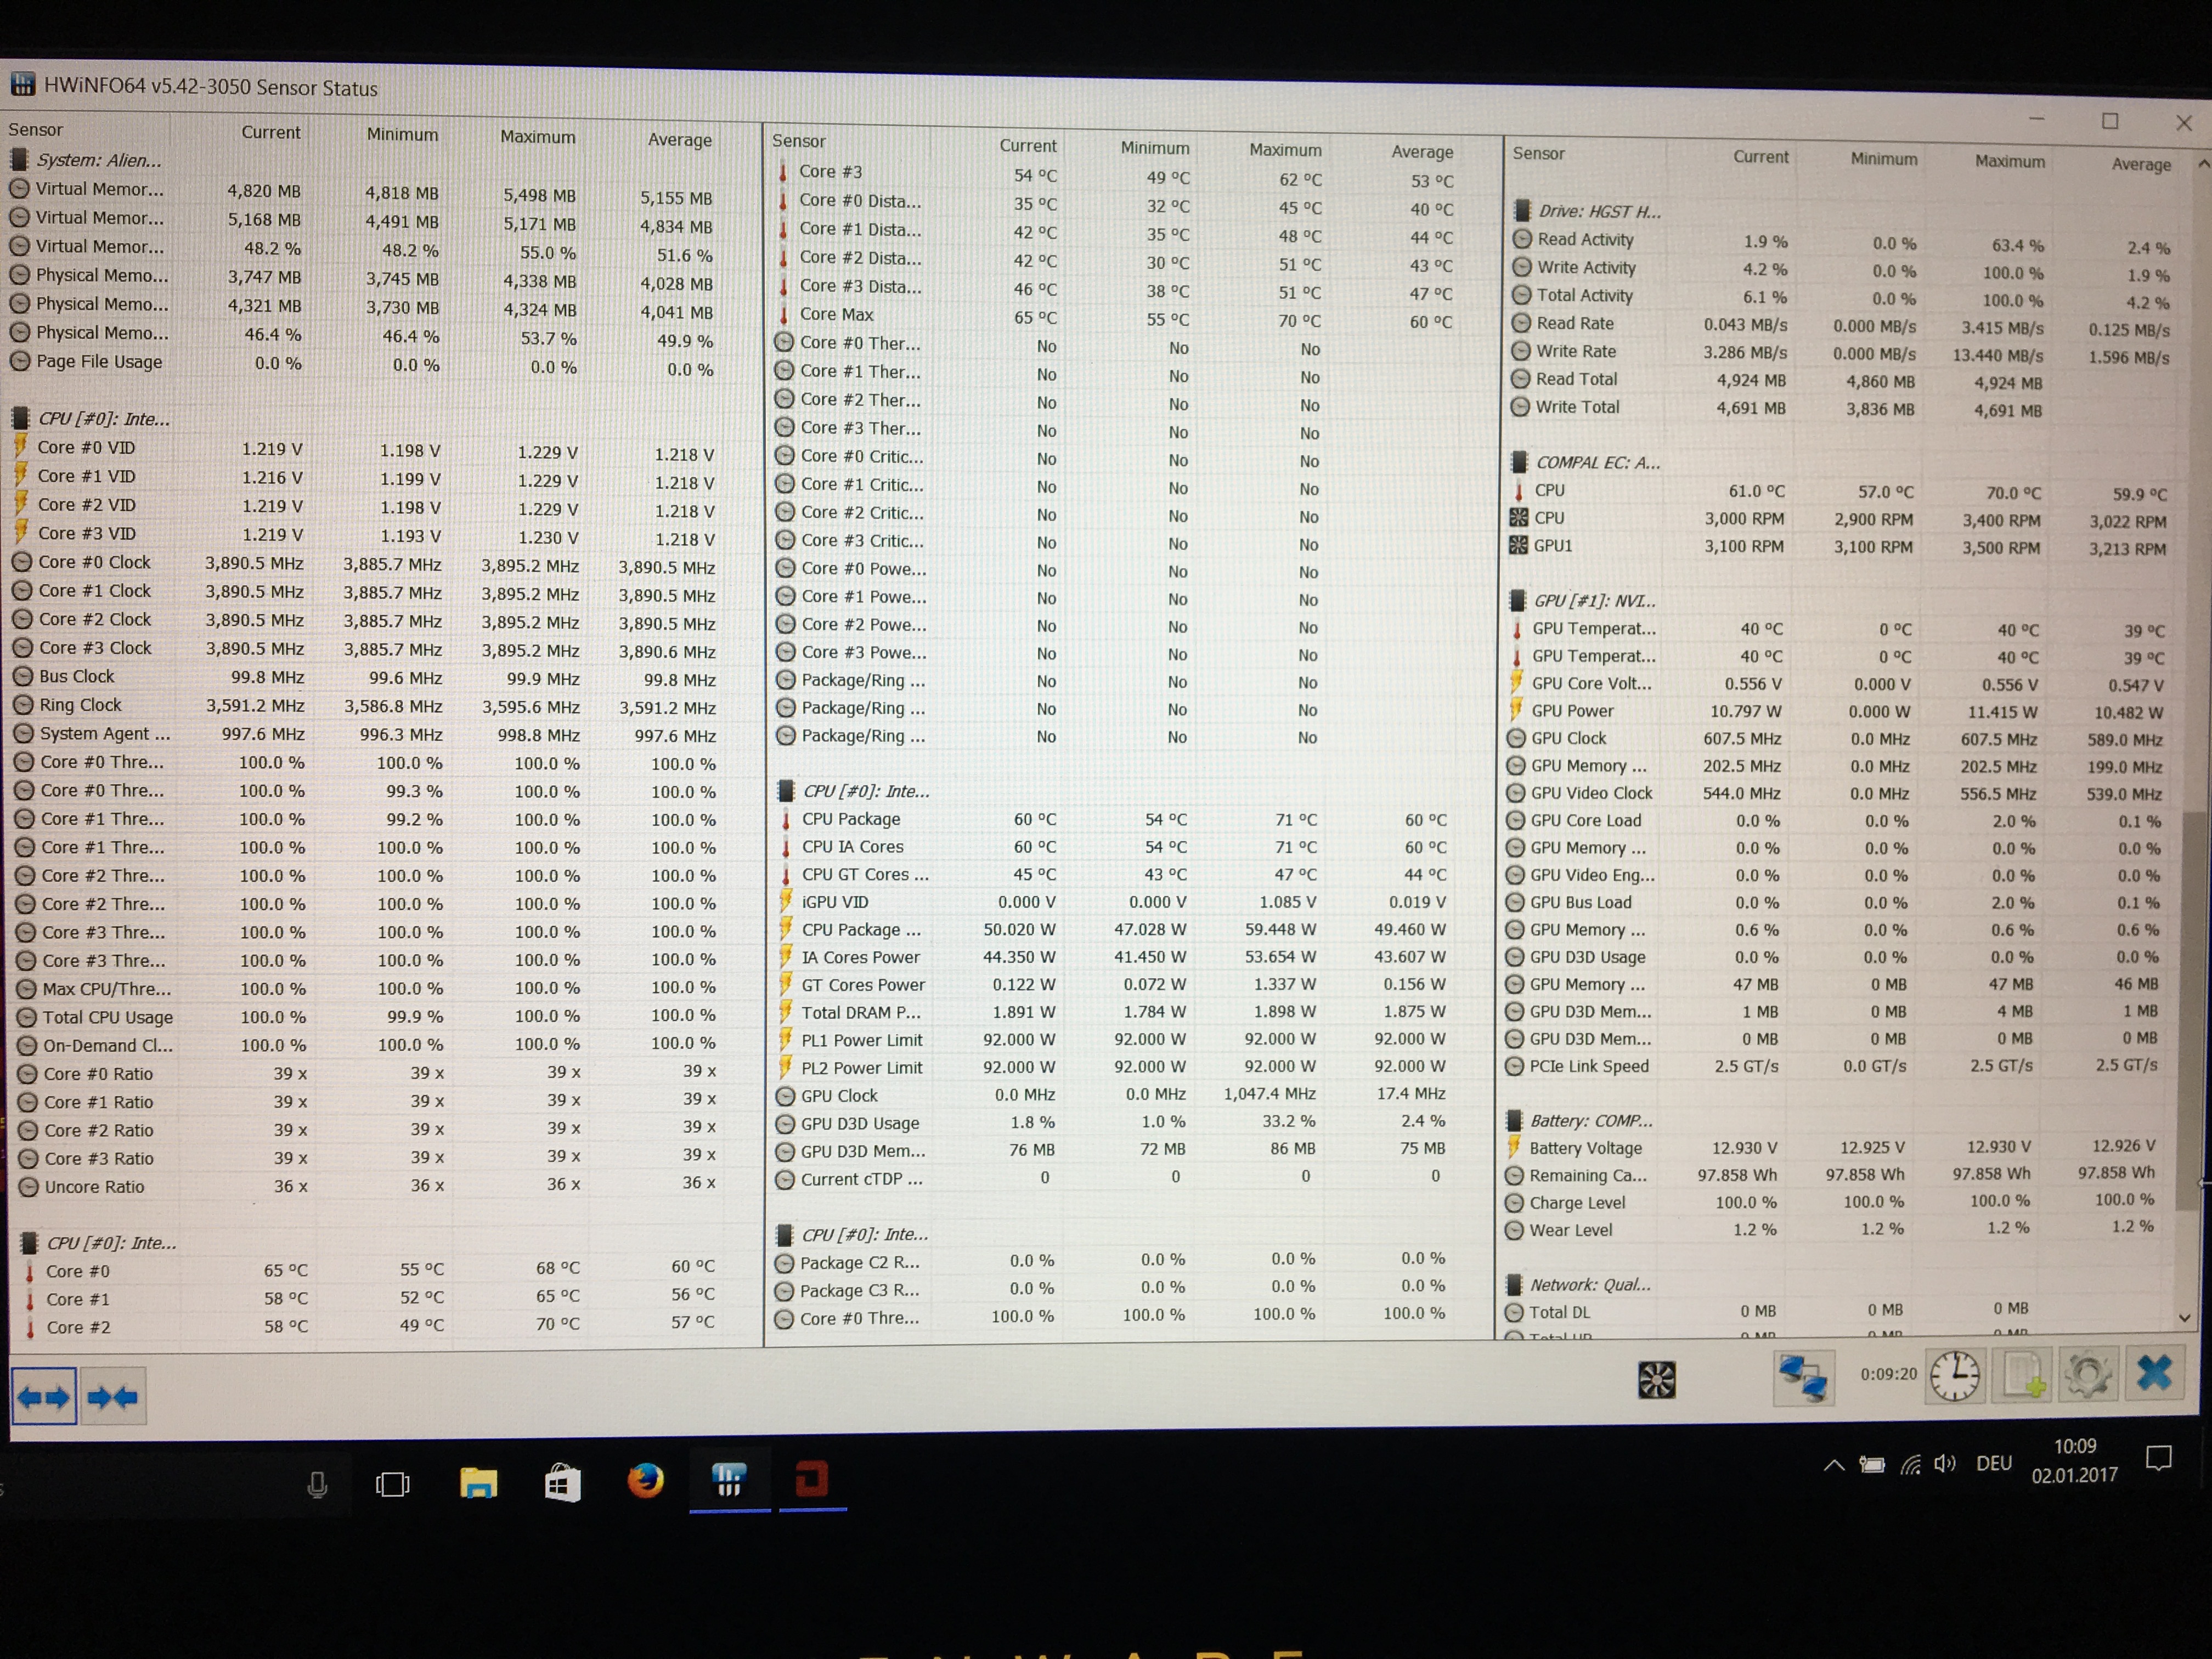2212x1659 pixels.
Task: Click the Average column header in right panel
Action: tap(2141, 164)
